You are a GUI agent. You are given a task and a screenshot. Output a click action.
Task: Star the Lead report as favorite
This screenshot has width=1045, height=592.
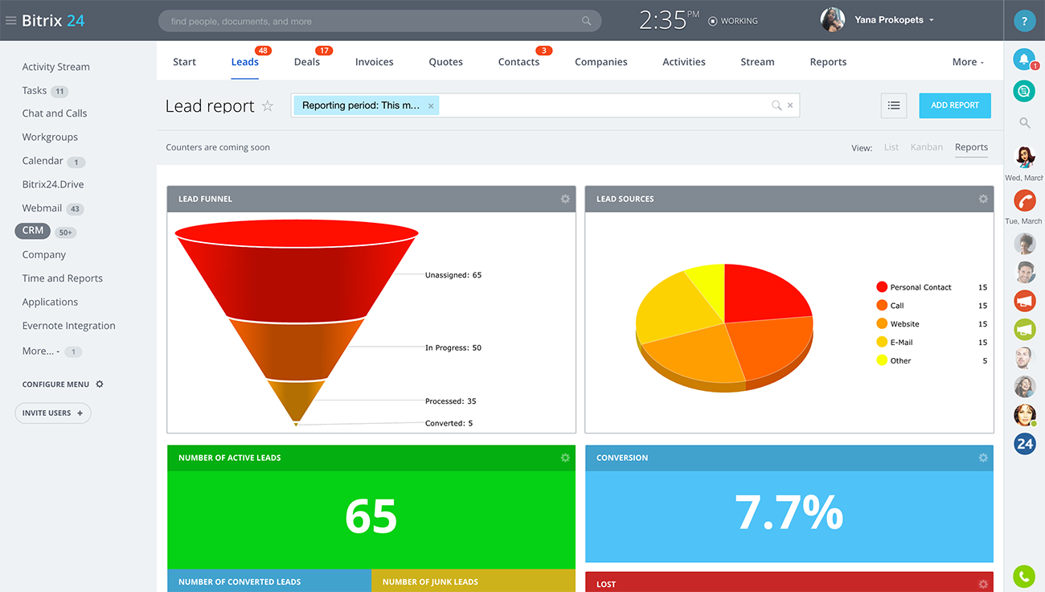268,106
